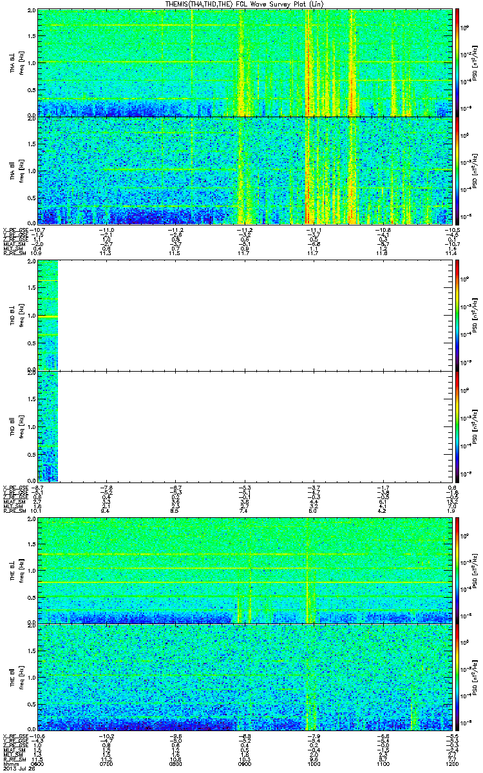Viewport: 483px width, 773px height.
Task: Click the THA BII spectrogram panel
Action: tap(245, 171)
